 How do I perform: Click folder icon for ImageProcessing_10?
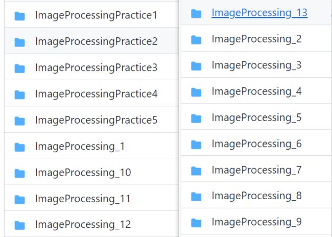point(20,173)
